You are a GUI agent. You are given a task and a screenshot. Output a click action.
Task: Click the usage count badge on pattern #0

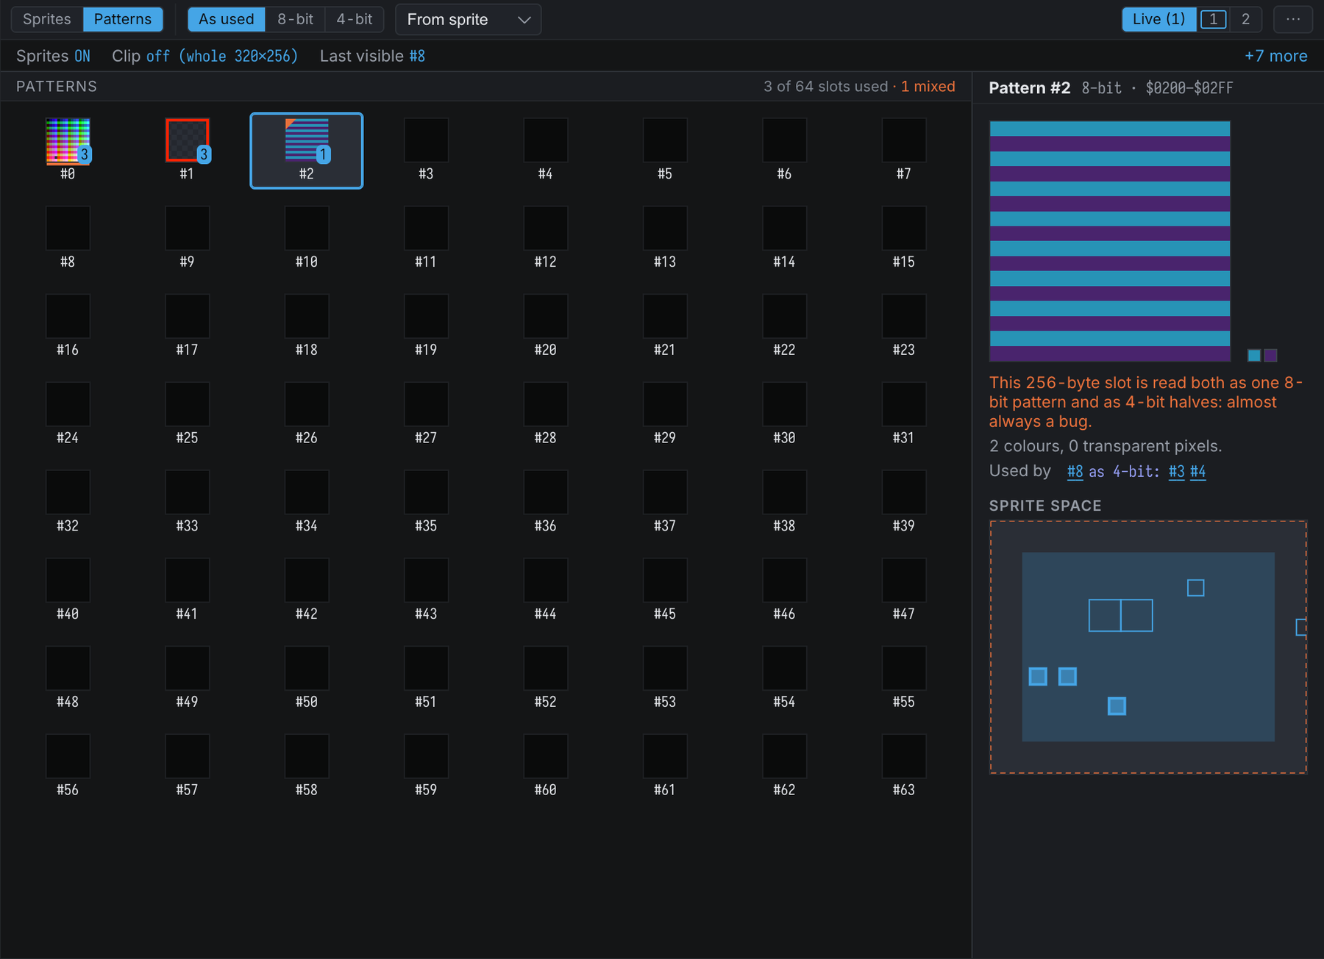(x=85, y=154)
